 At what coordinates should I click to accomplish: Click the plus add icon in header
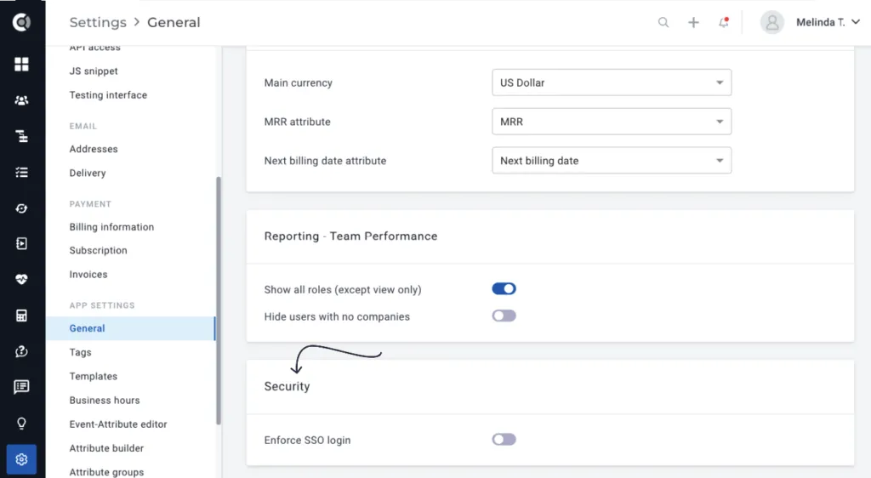[693, 22]
